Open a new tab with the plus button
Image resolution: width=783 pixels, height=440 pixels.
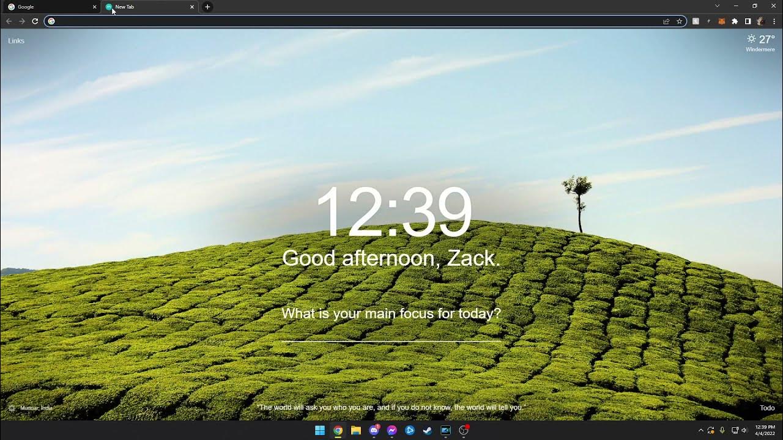(x=207, y=7)
